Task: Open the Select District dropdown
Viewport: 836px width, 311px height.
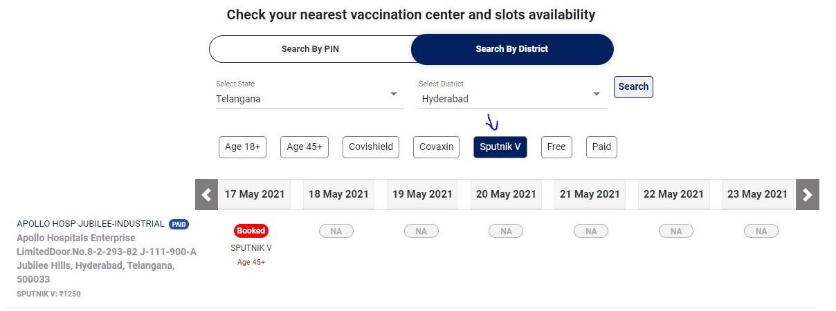Action: click(511, 95)
